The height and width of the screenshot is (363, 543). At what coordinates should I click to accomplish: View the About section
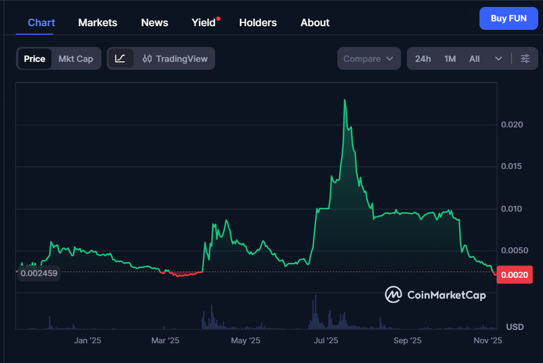tap(315, 22)
